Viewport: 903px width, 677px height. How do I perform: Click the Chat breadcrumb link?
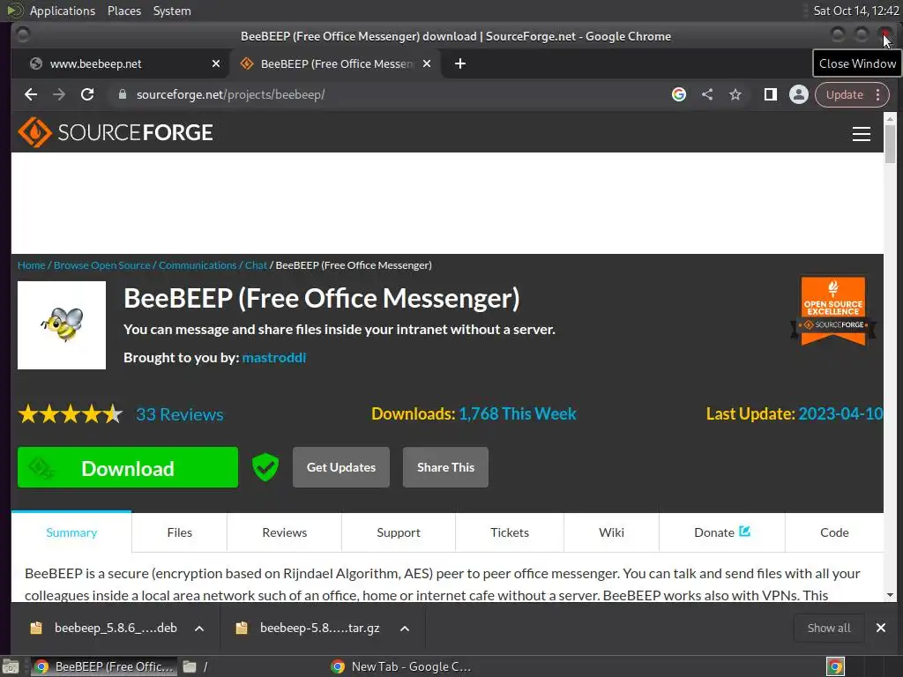click(257, 265)
